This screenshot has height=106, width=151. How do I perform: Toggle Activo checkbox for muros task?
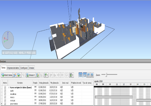click(x=5, y=97)
